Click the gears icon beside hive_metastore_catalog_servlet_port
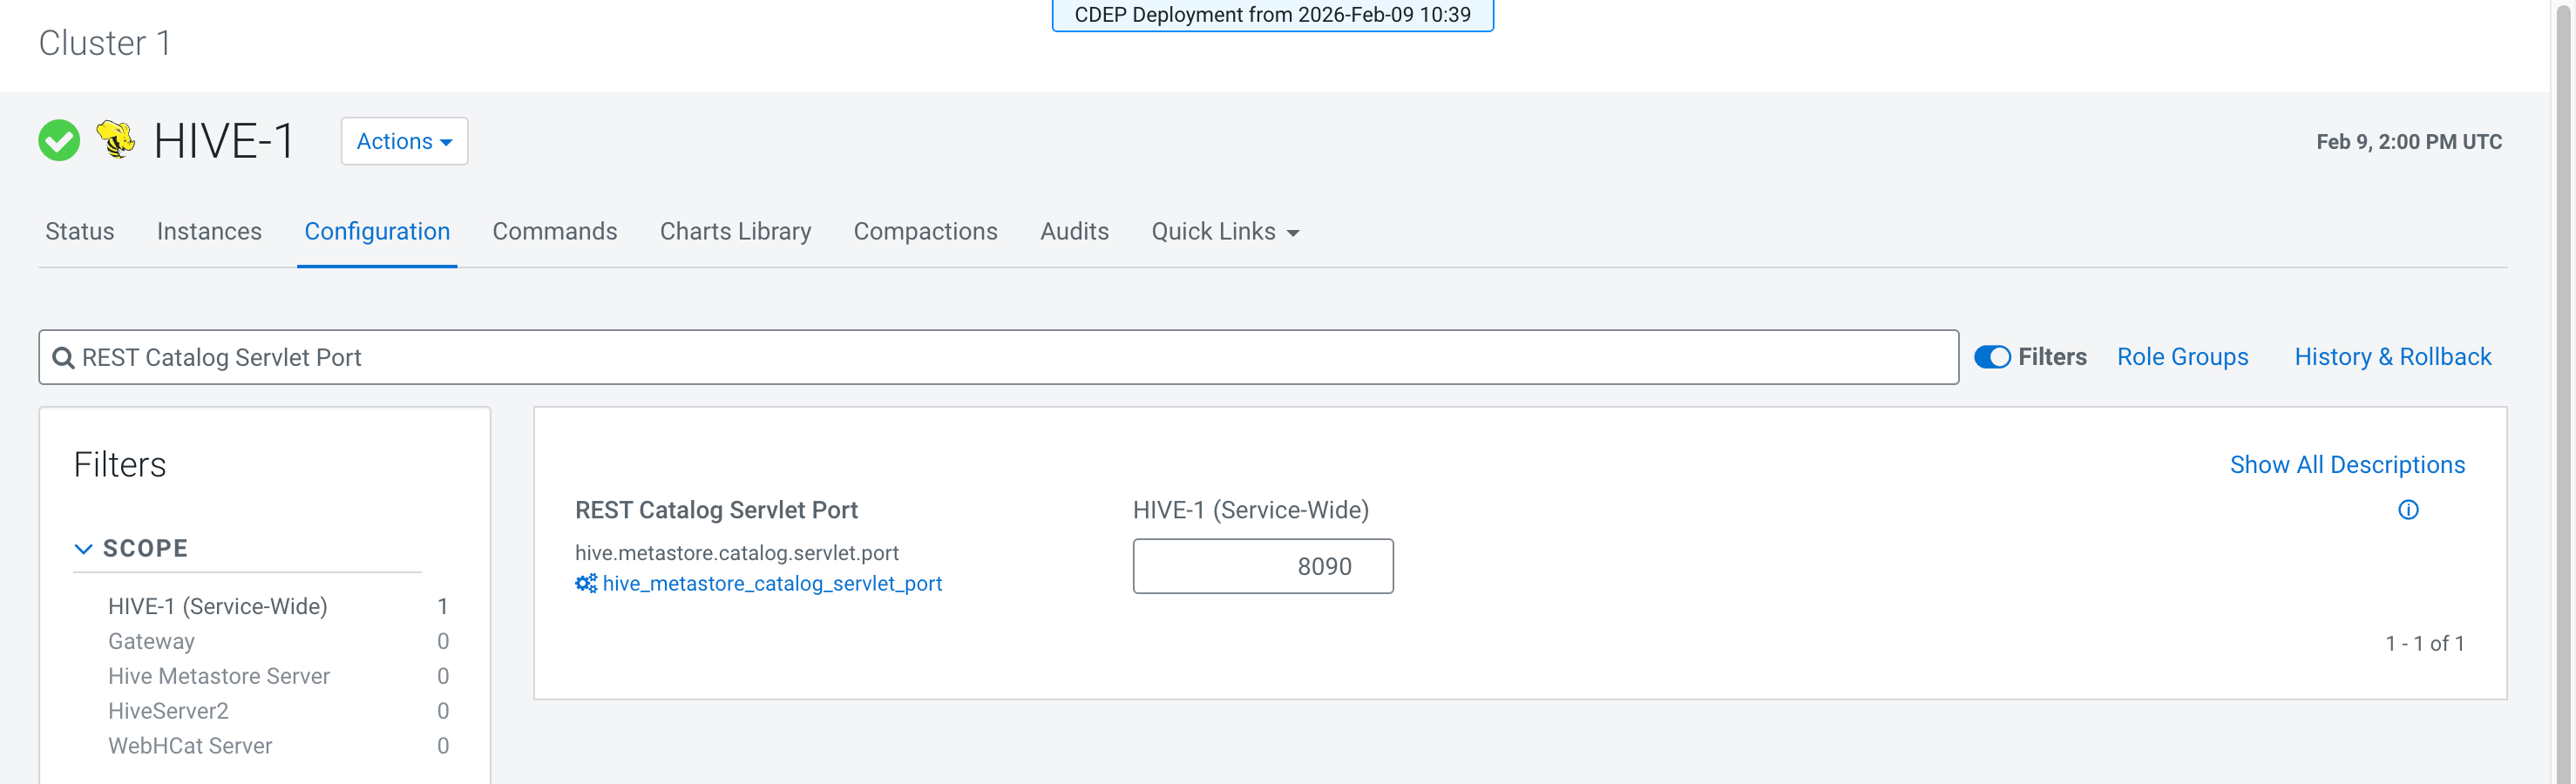Viewport: 2576px width, 784px height. pyautogui.click(x=586, y=583)
